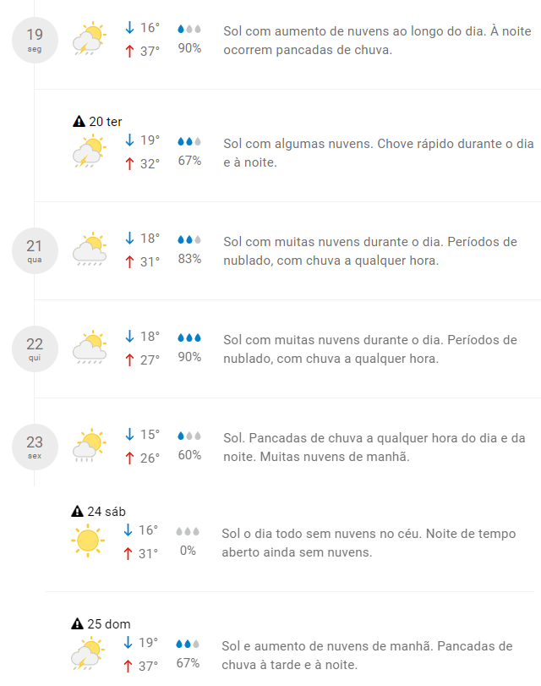This screenshot has height=686, width=541.
Task: Click the raindrops icon above 83%
Action: 189,240
